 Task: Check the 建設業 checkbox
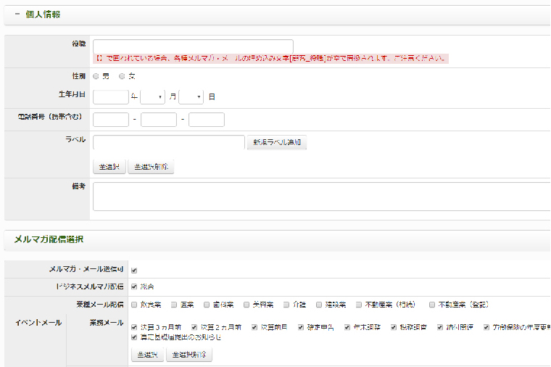(319, 305)
